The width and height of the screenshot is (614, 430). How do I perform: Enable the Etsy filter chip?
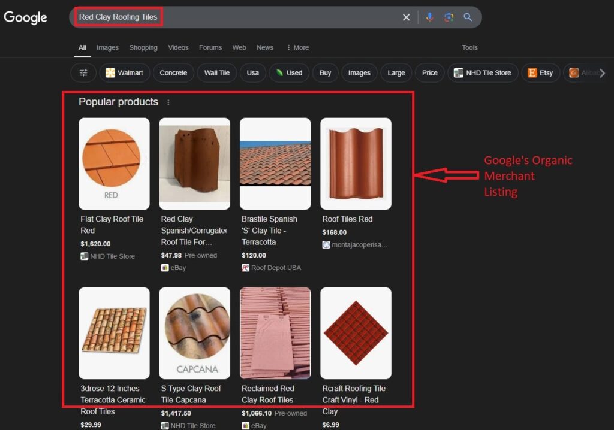point(540,73)
